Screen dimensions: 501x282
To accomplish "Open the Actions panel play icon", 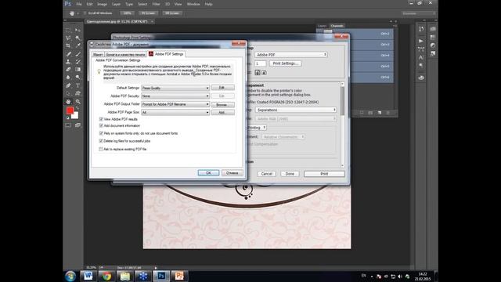I will coord(421,41).
